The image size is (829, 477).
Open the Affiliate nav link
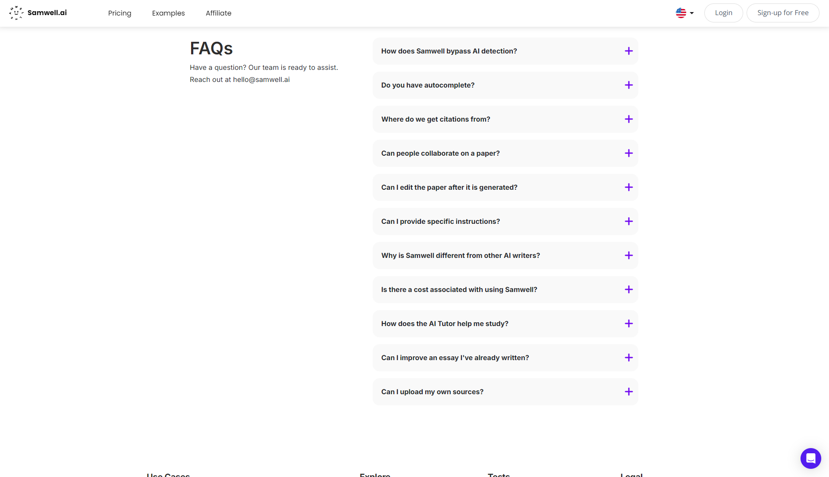[218, 13]
